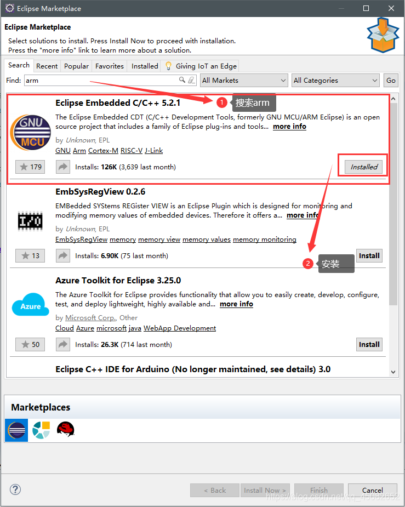Select the Obeo marketplace catalog icon
The width and height of the screenshot is (405, 507).
(x=41, y=430)
